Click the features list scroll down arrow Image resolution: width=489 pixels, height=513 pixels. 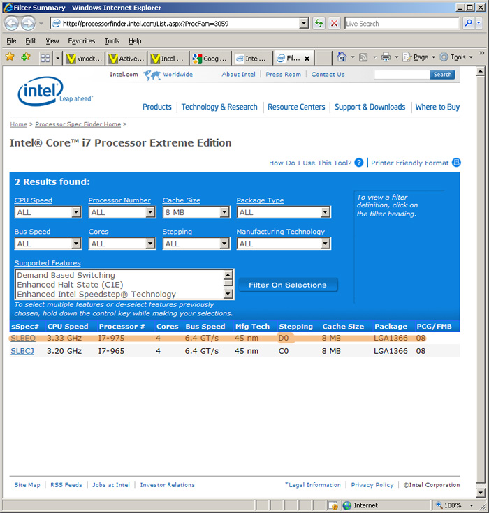[228, 293]
